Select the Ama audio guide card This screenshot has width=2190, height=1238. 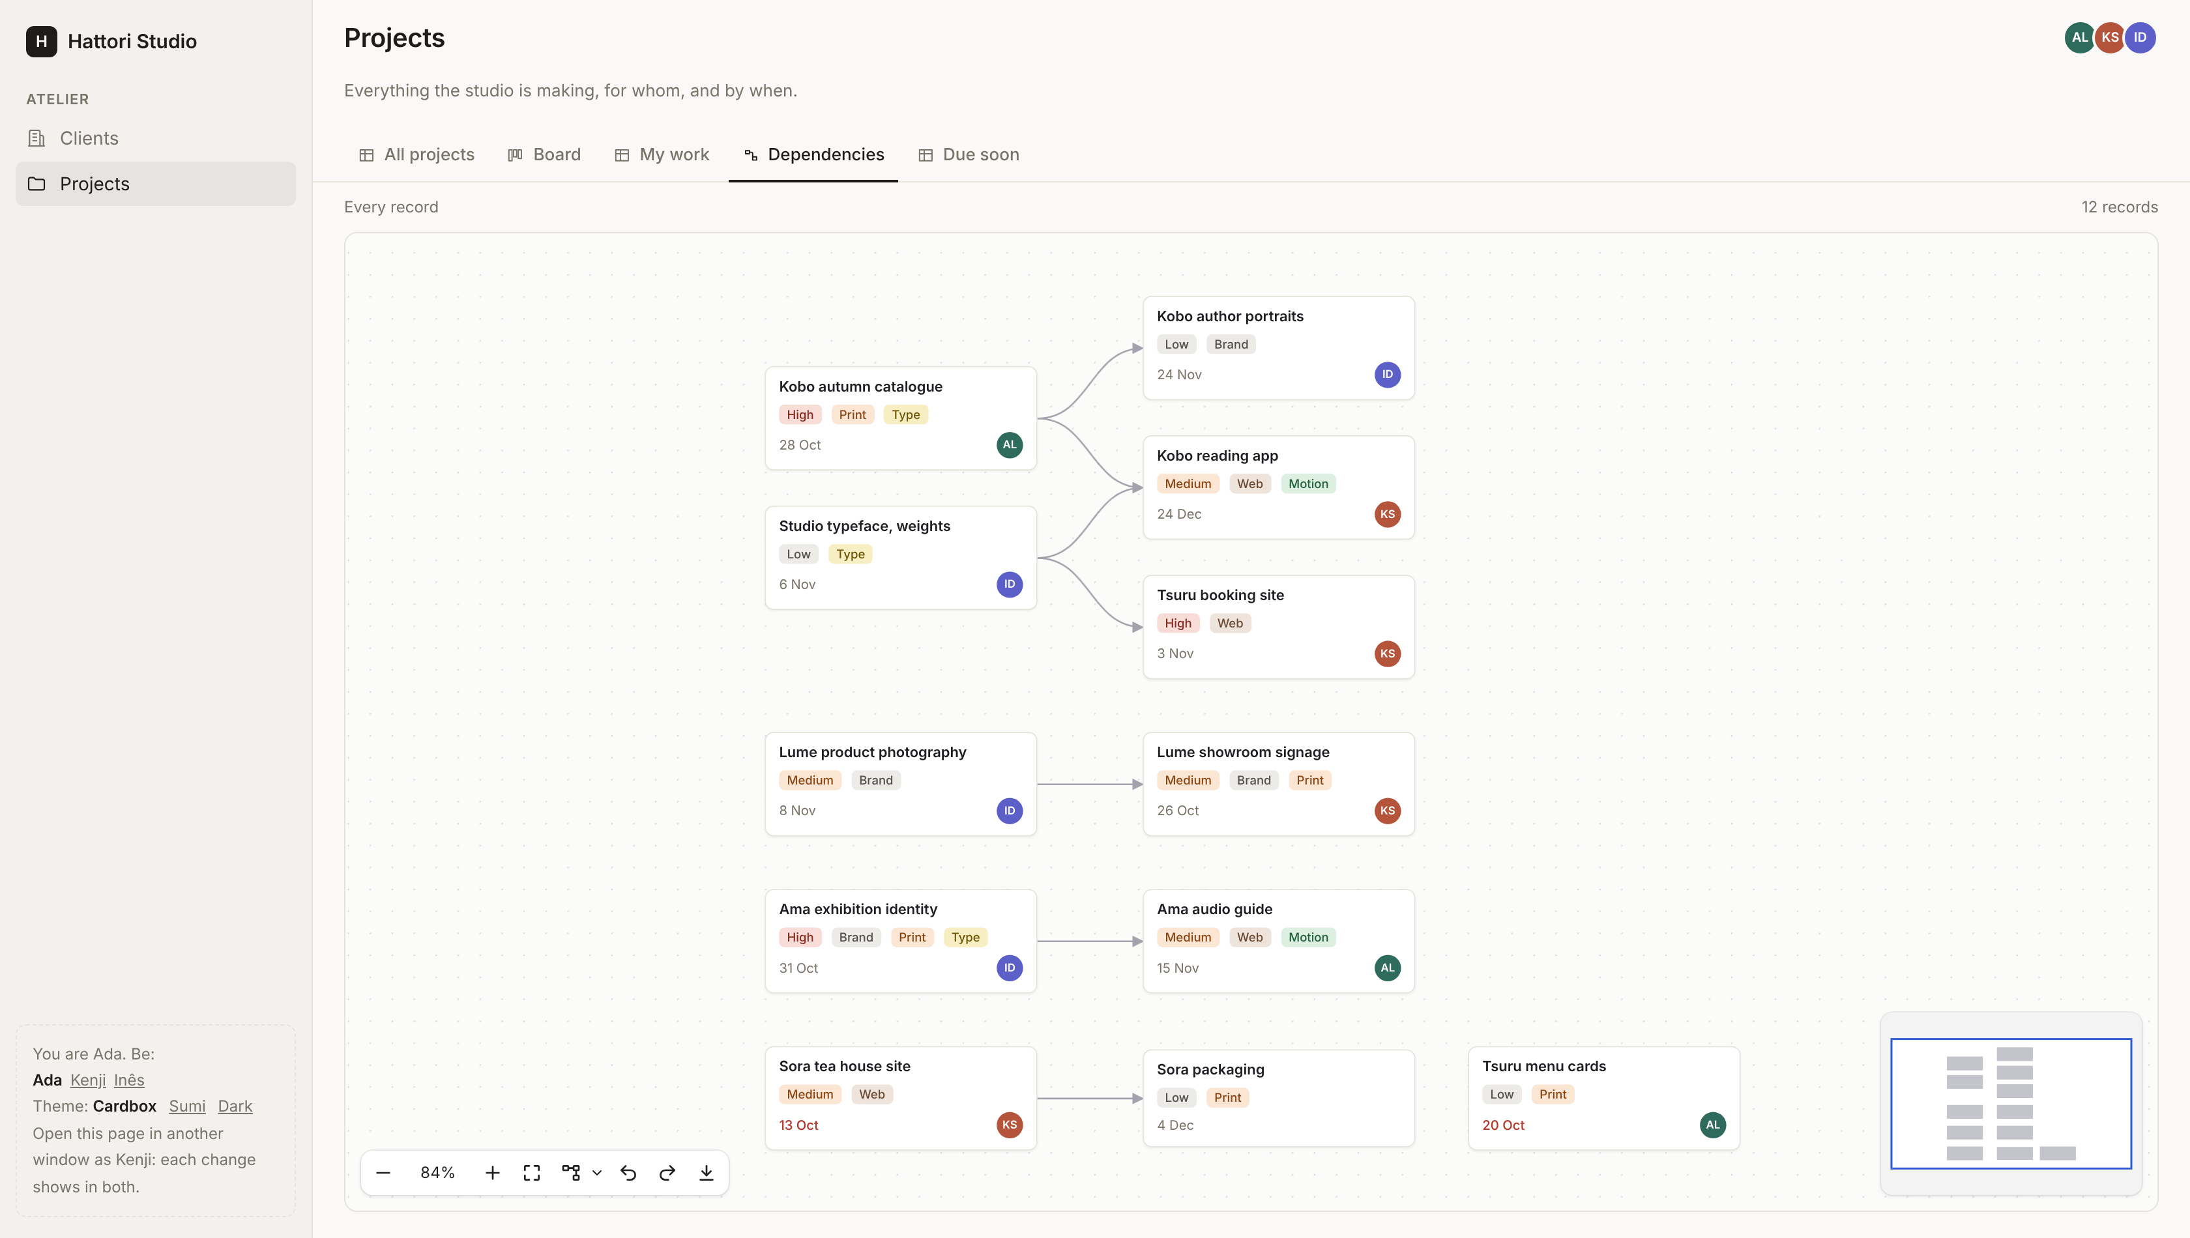(1278, 940)
